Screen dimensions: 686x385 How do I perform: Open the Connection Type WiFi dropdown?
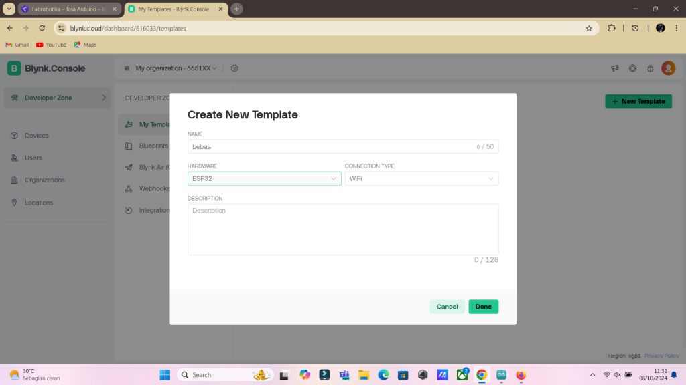421,179
